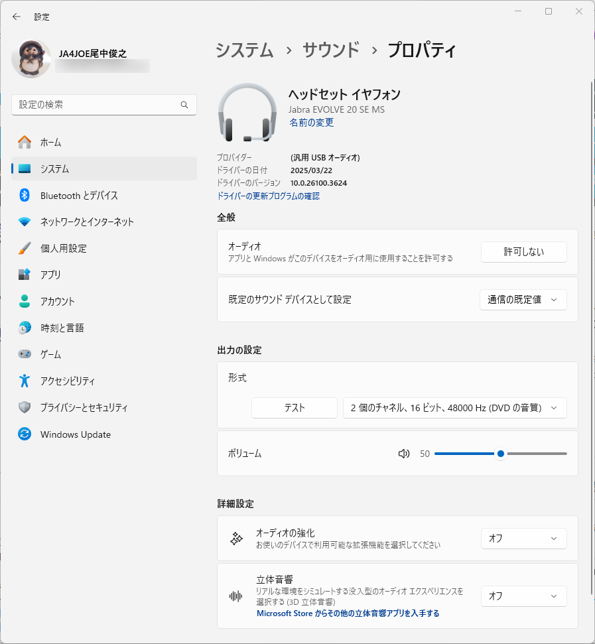This screenshot has width=595, height=644.
Task: Click the 許可しない button
Action: click(523, 252)
